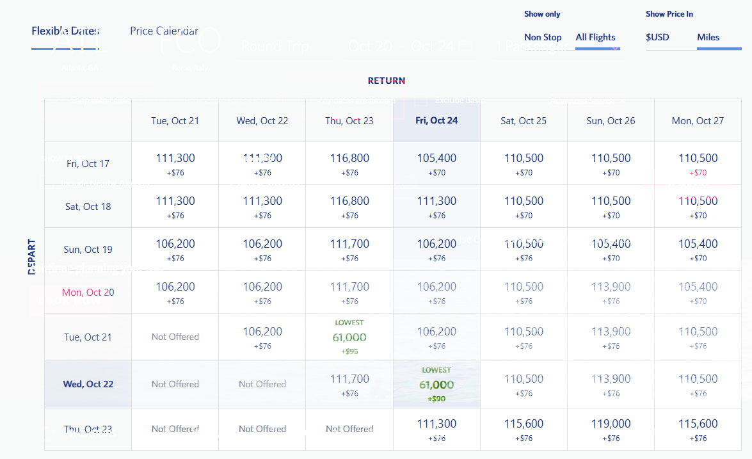The height and width of the screenshot is (459, 752).
Task: Click the Mon, Oct 27 return column header
Action: (698, 120)
